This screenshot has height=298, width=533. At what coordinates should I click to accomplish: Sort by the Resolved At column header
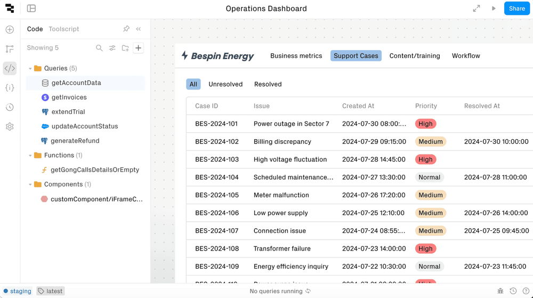click(x=482, y=106)
